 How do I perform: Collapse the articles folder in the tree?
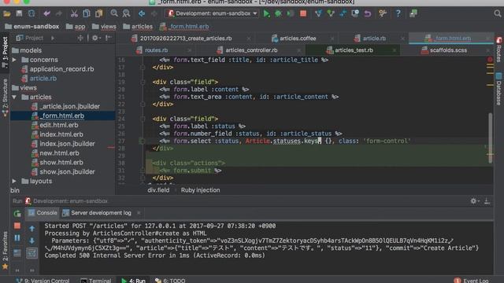pos(14,97)
